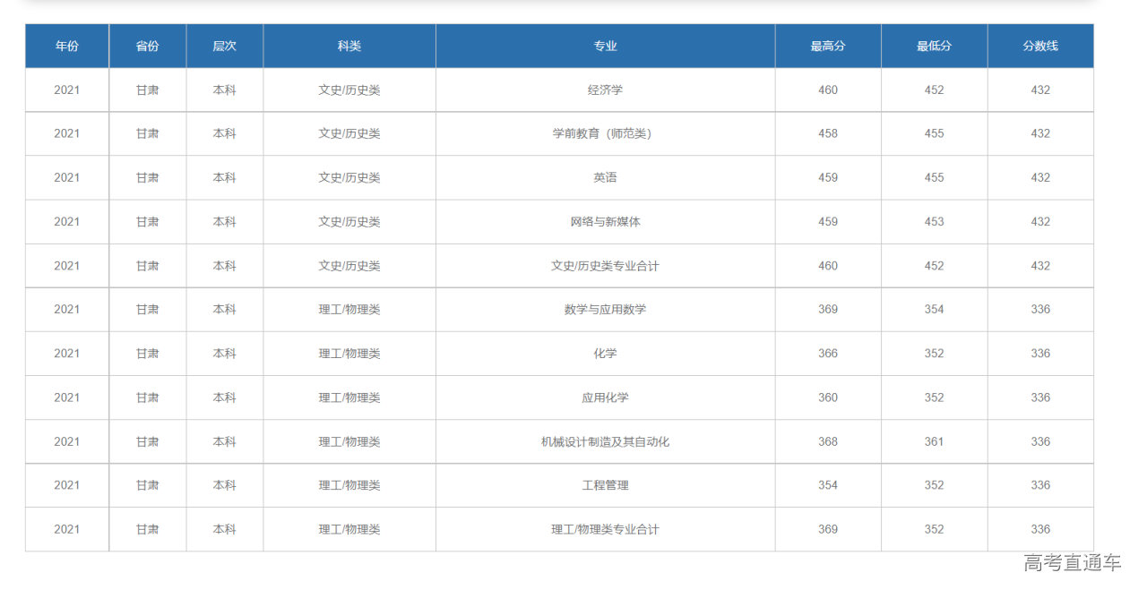This screenshot has height=598, width=1147.
Task: Click the 工程管理 major cell
Action: (605, 485)
